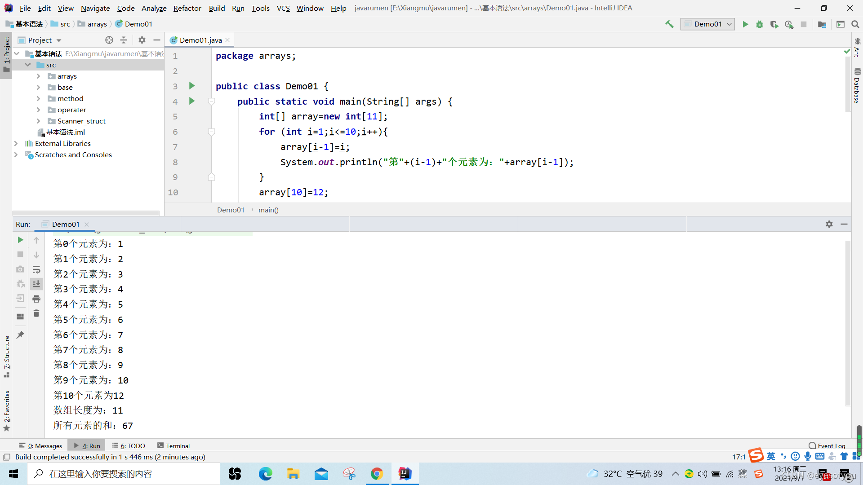Expand the base folder
Screen dimensions: 863x485
38,87
